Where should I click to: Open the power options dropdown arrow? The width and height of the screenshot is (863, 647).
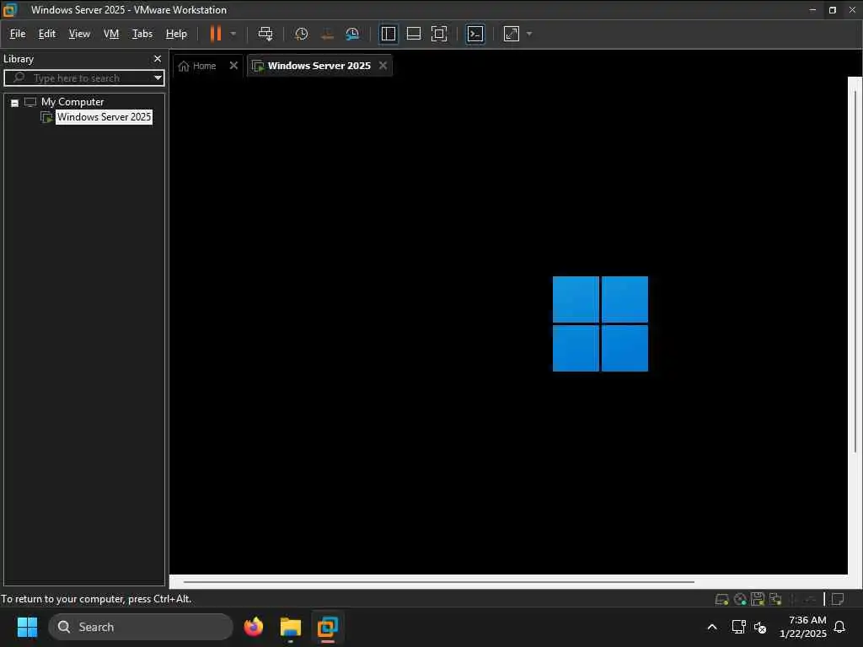(x=233, y=34)
